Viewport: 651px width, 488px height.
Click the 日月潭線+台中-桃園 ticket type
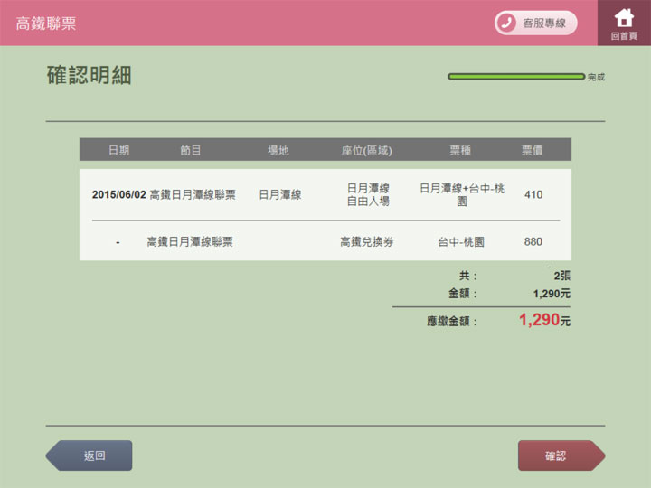[462, 194]
